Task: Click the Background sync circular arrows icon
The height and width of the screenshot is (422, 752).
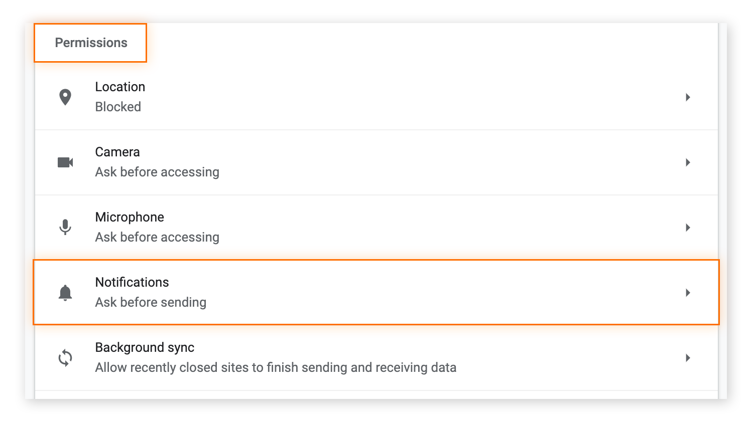Action: tap(65, 357)
